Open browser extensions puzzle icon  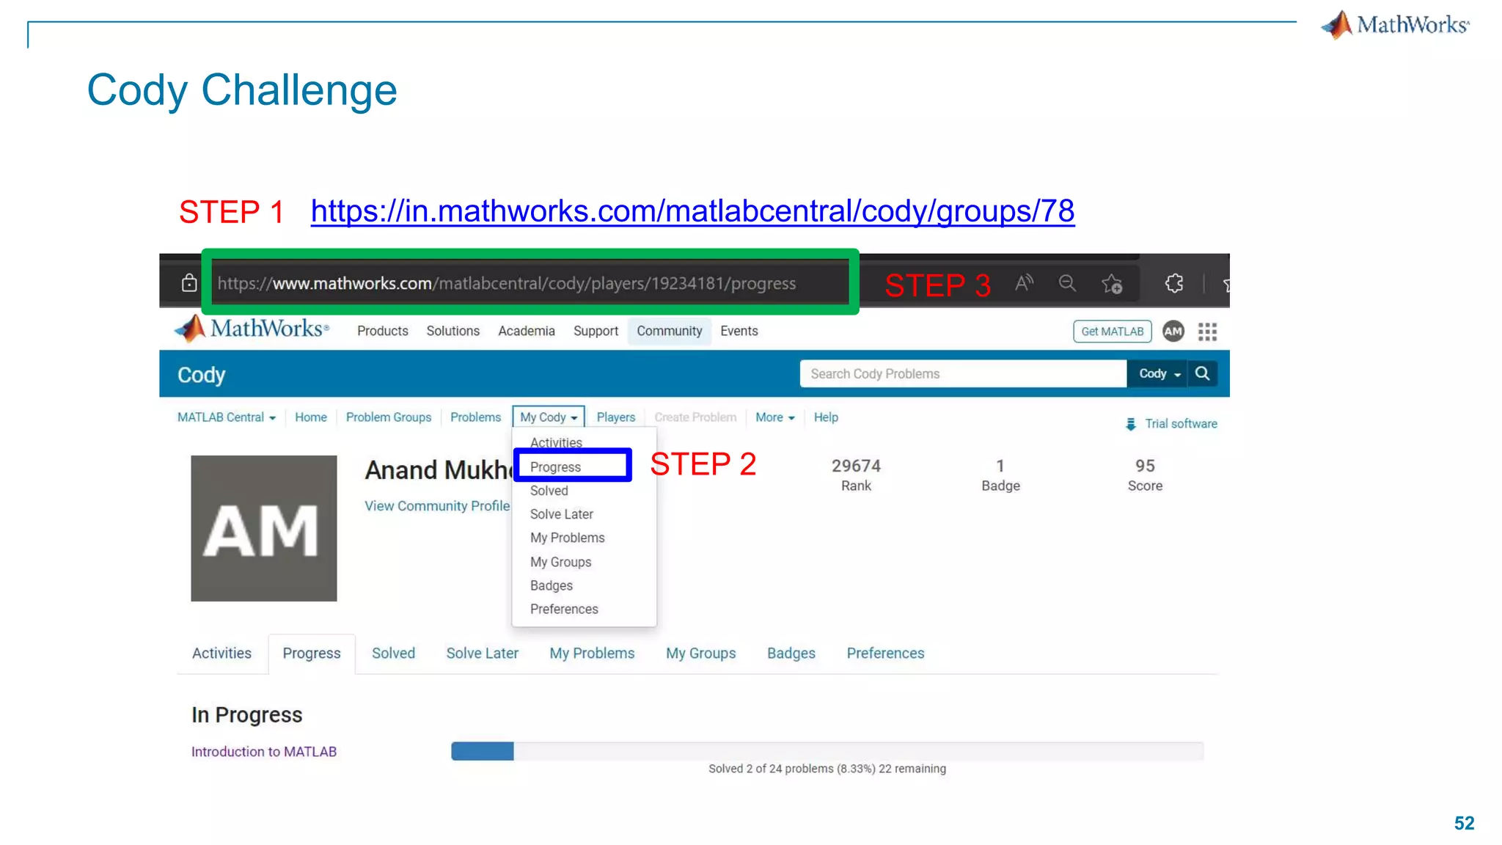coord(1174,283)
